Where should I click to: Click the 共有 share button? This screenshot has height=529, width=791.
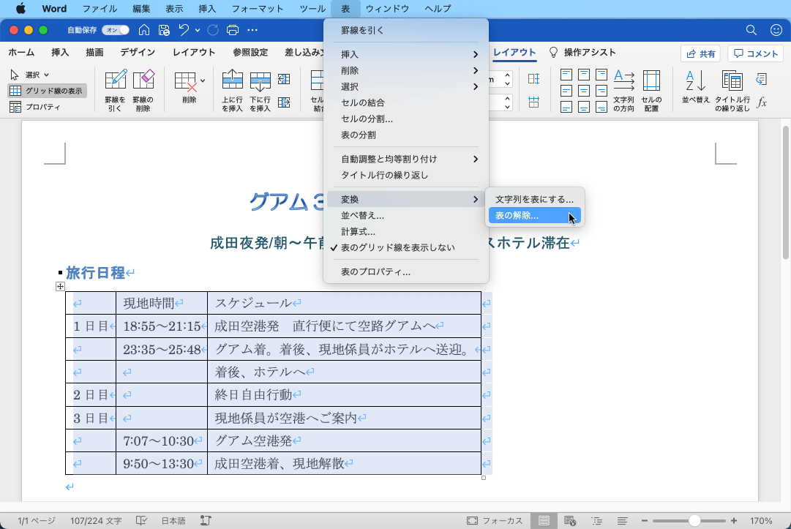(x=700, y=53)
